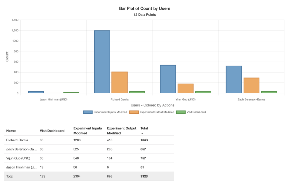The width and height of the screenshot is (289, 183).
Task: Click Richard Garcia's tall blue bar
Action: click(102, 62)
